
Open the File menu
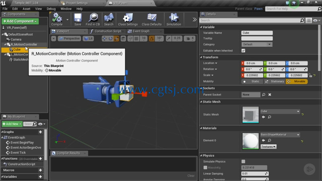click(x=5, y=9)
